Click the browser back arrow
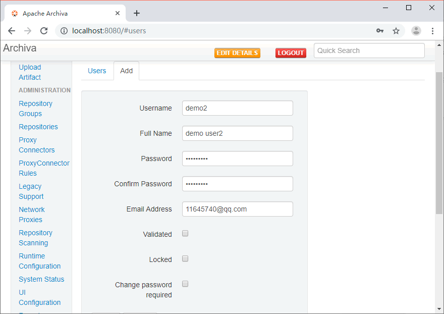This screenshot has height=314, width=444. point(12,31)
